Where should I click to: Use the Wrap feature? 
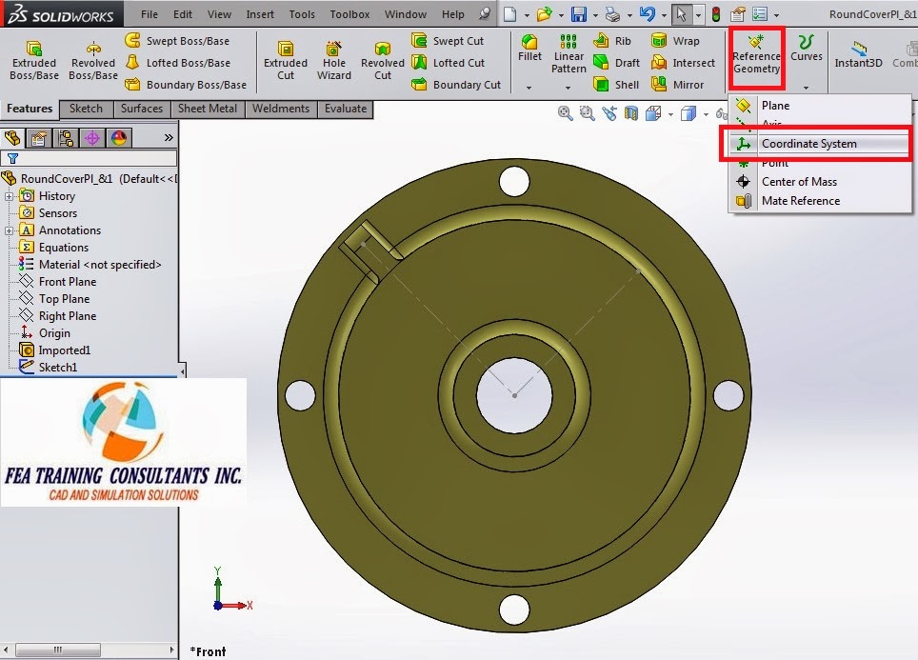coord(675,41)
